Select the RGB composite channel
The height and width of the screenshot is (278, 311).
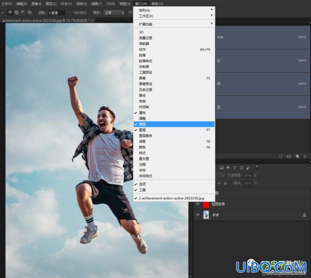[262, 37]
